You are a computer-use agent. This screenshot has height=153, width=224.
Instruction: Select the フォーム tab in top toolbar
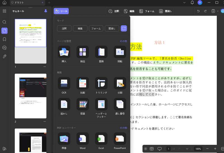(x=147, y=11)
